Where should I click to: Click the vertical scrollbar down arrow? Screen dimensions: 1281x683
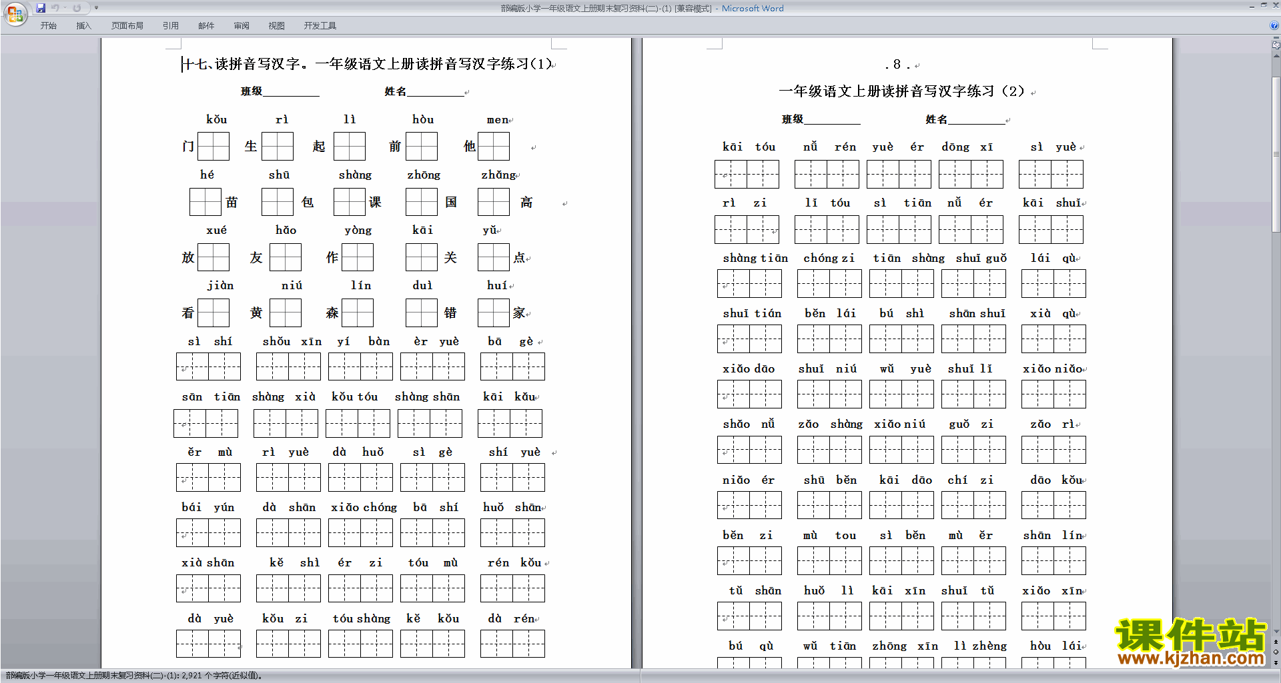tap(1276, 631)
